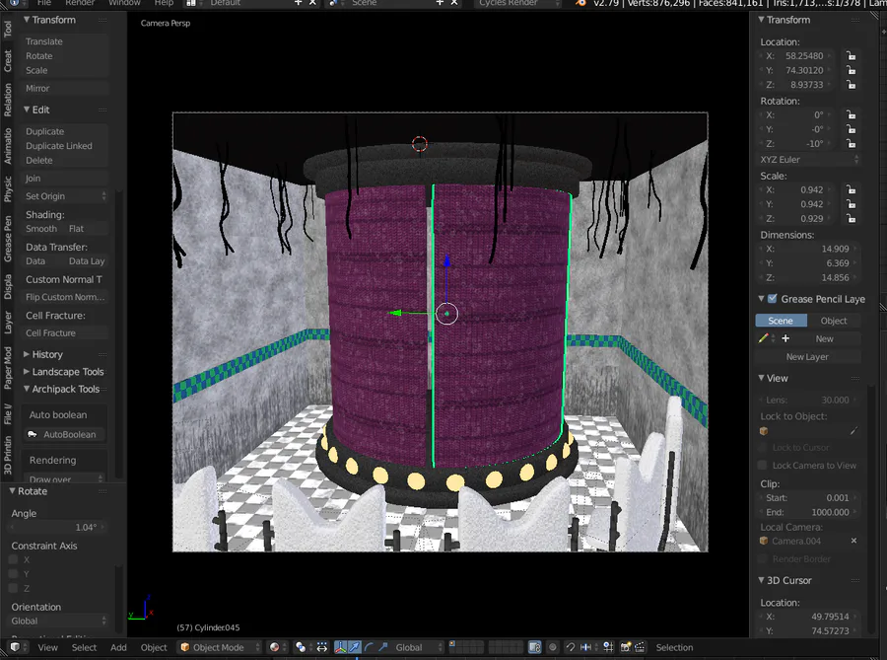Collapse the Rotate operator panel
Screen dimensions: 887x660
[13, 491]
